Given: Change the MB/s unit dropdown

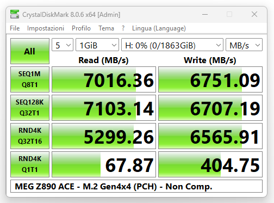Looking at the screenshot, I should (x=244, y=45).
